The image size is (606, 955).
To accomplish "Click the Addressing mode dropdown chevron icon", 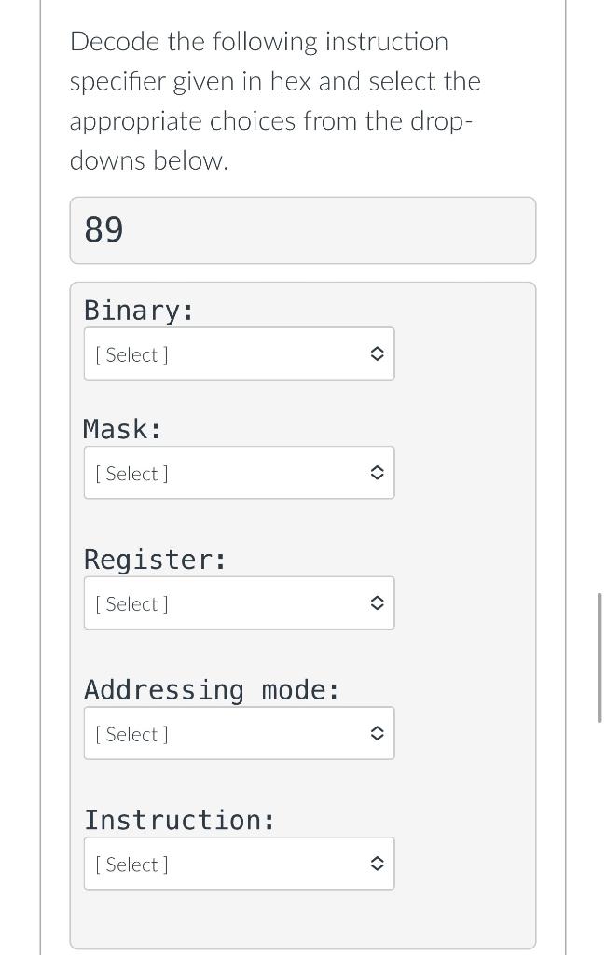I will coord(377,733).
